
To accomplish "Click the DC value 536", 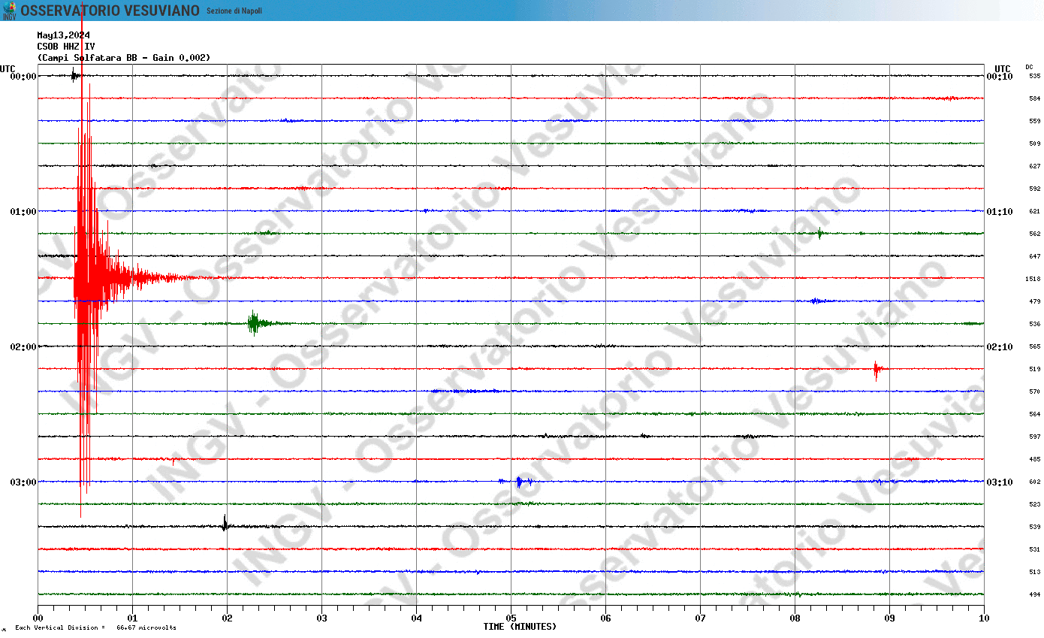I will point(1035,324).
